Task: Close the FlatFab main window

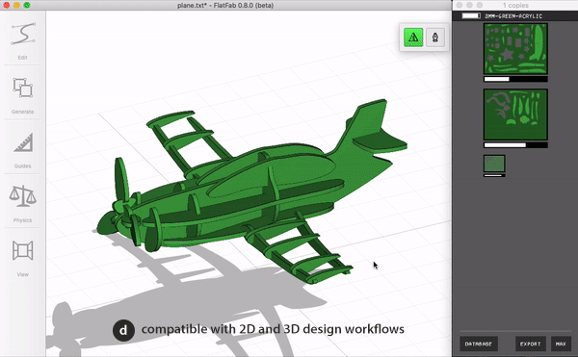Action: (7, 5)
